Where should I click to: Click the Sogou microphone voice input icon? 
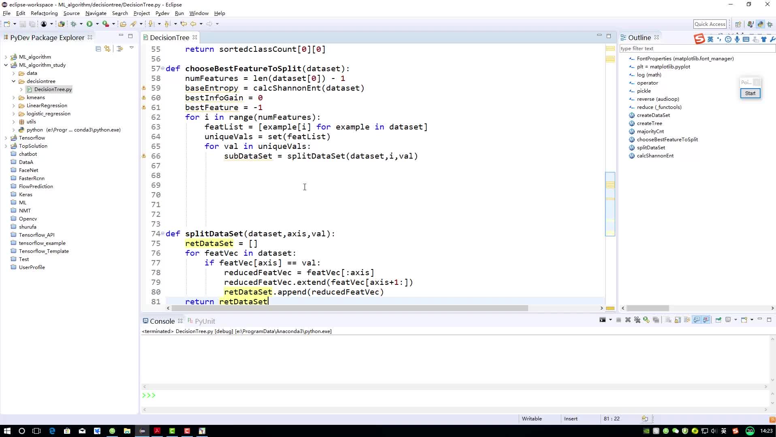click(x=737, y=39)
